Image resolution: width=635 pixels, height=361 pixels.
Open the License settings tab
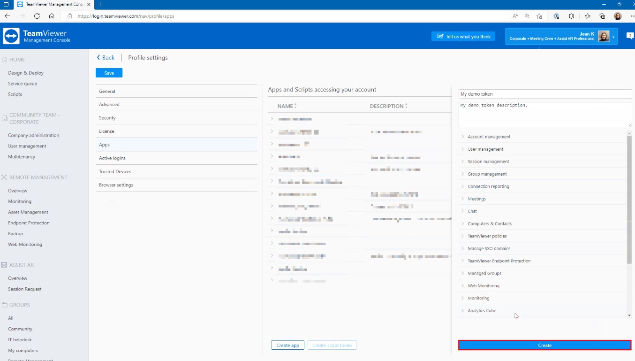point(176,131)
